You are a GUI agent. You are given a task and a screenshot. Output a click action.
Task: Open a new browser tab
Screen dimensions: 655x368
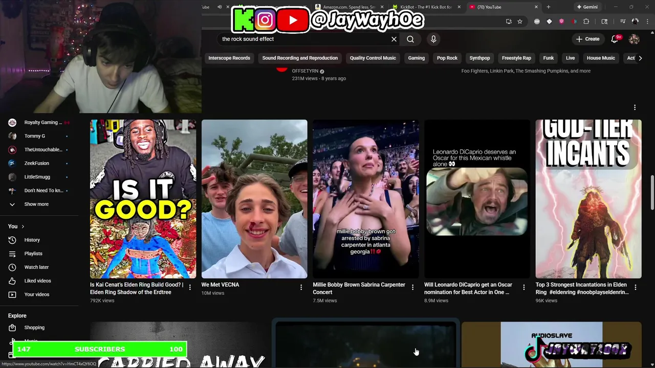[x=549, y=7]
